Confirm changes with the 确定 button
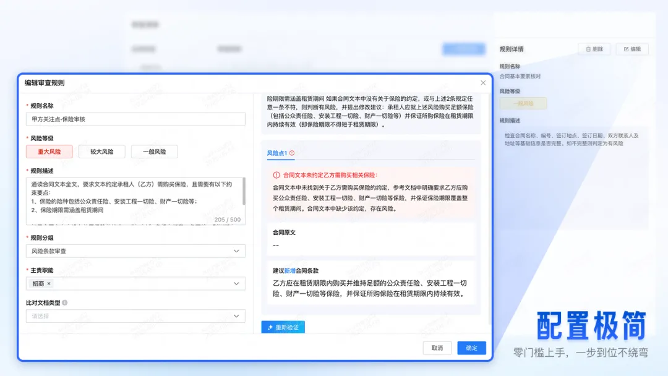 tap(471, 348)
